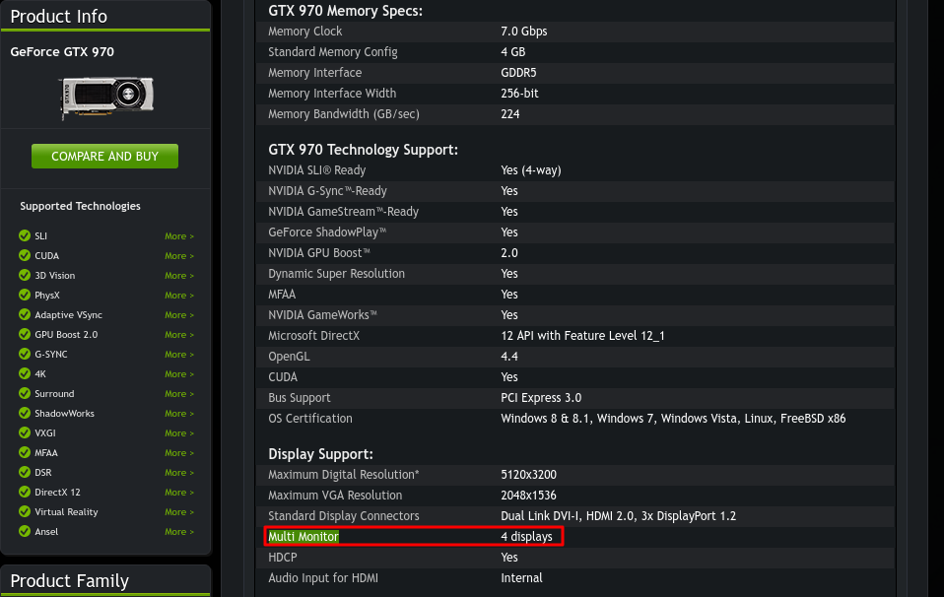This screenshot has height=597, width=944.
Task: Click the check icon next to Ansel
Action: [x=25, y=531]
